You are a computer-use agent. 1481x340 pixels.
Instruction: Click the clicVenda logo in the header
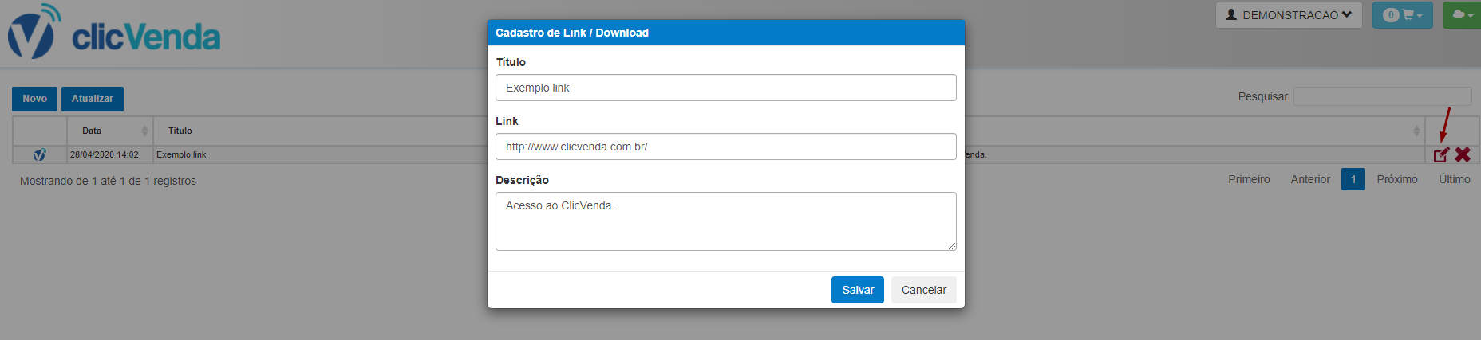114,33
